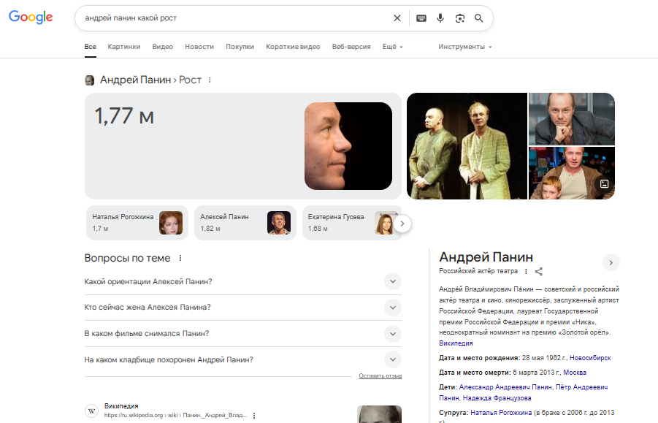Open options menu next to Вопросы по теме
Screen dimensions: 658x423
pos(180,258)
